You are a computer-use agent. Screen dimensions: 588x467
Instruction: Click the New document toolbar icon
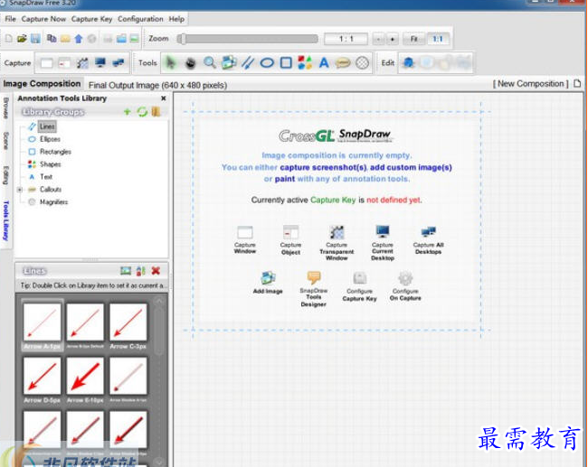point(9,38)
